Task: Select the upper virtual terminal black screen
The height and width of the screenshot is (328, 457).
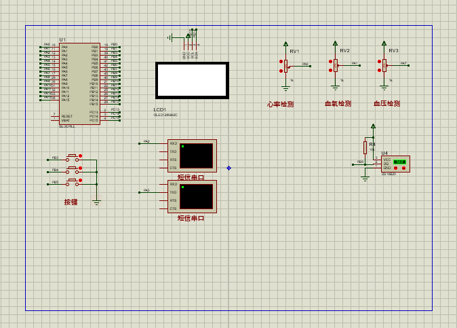Action: point(196,156)
